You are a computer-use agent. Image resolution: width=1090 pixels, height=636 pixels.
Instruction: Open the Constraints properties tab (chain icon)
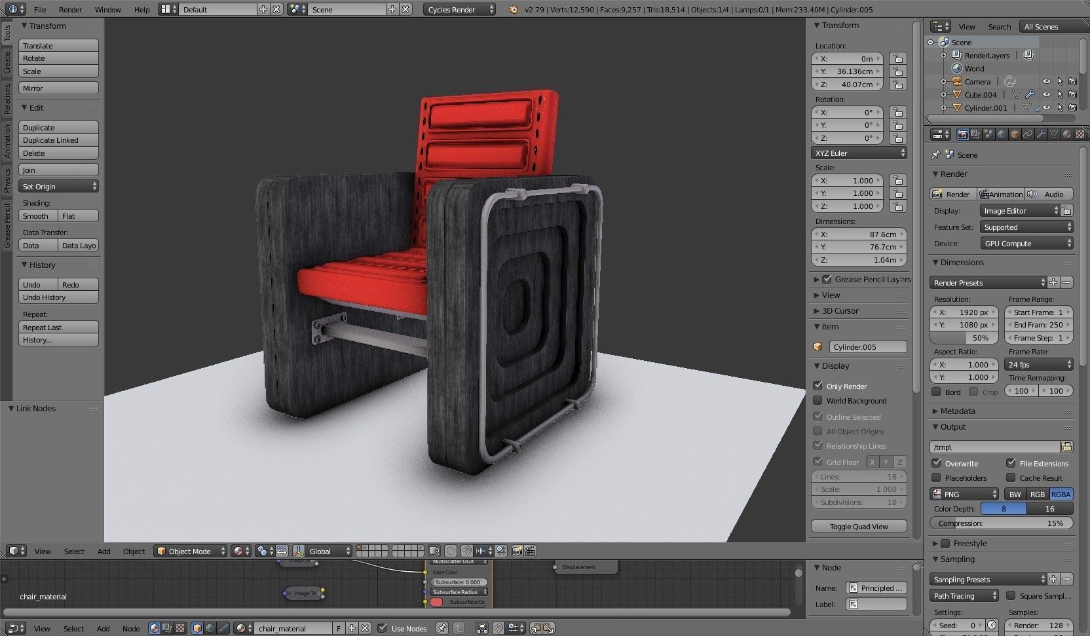[1028, 134]
